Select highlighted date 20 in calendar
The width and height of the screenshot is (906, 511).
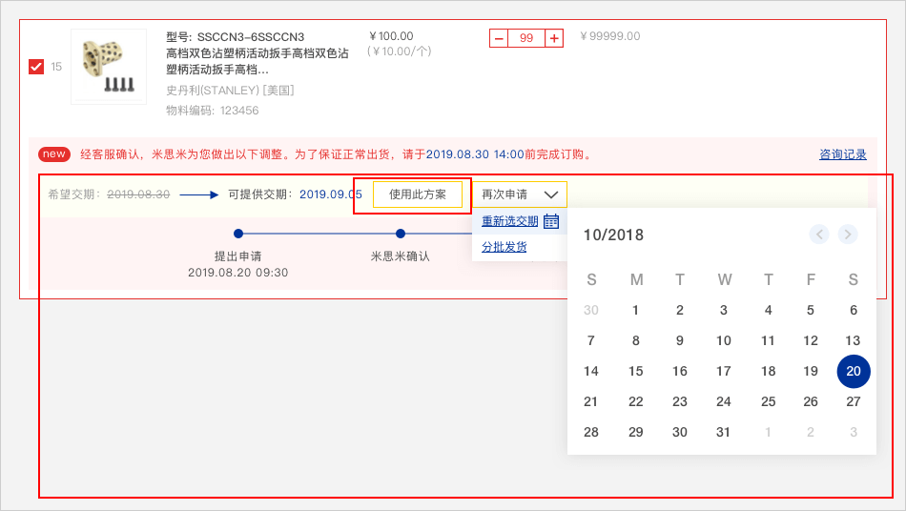pyautogui.click(x=854, y=372)
